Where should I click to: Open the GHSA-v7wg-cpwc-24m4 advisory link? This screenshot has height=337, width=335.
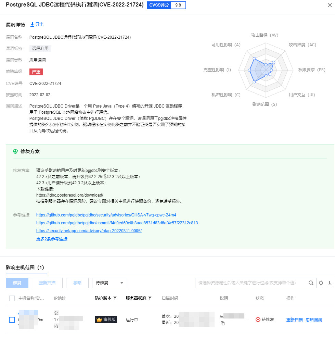[x=106, y=215]
